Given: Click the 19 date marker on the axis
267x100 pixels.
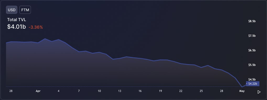Looking at the screenshot, I should (160, 91).
